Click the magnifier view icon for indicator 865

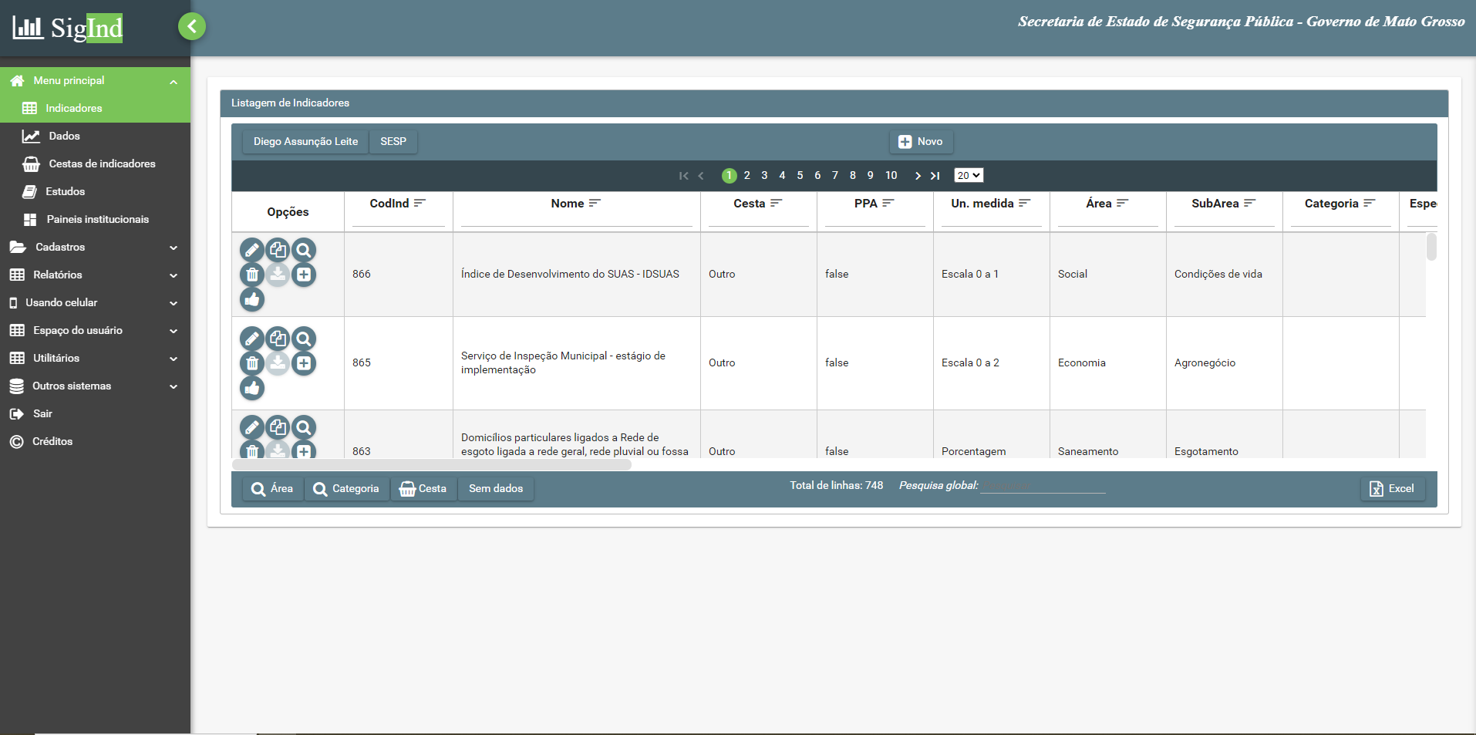tap(304, 339)
